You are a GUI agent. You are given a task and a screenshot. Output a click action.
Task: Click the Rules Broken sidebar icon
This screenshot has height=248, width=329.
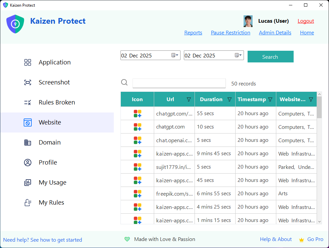point(27,102)
